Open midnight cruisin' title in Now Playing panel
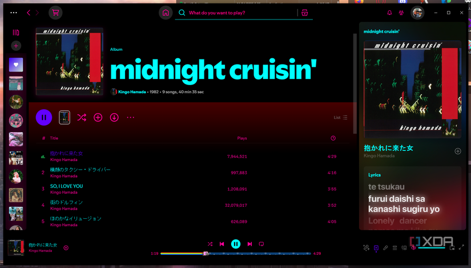 381,31
